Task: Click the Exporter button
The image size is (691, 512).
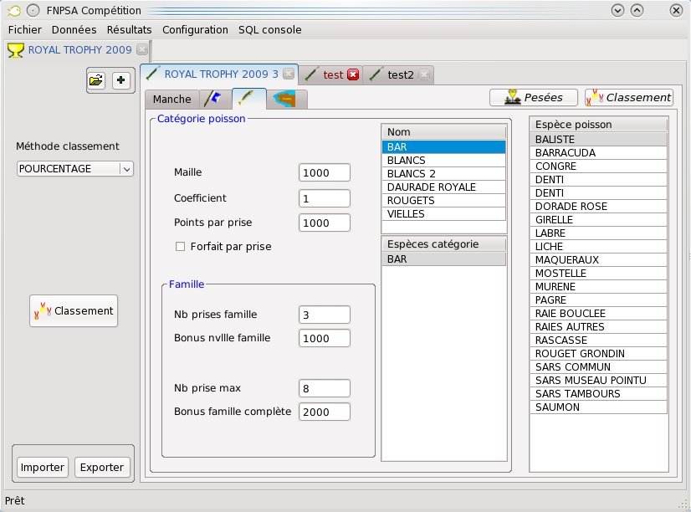Action: (x=102, y=468)
